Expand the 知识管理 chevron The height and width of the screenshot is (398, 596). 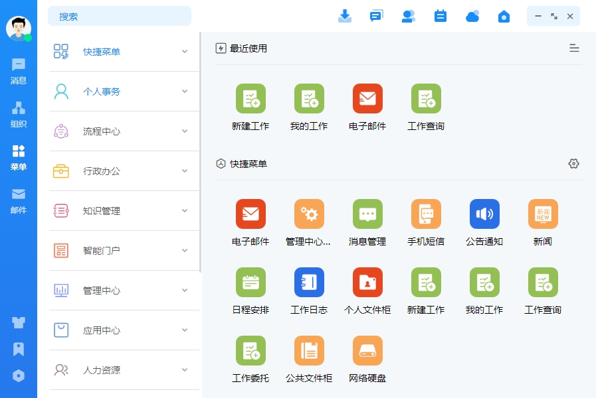pyautogui.click(x=185, y=210)
